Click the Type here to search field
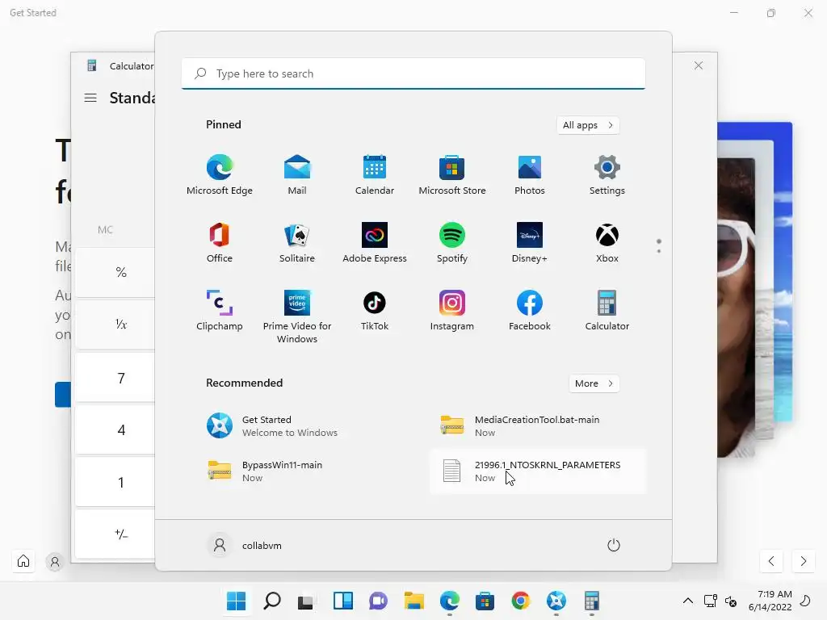The image size is (827, 620). (x=413, y=73)
